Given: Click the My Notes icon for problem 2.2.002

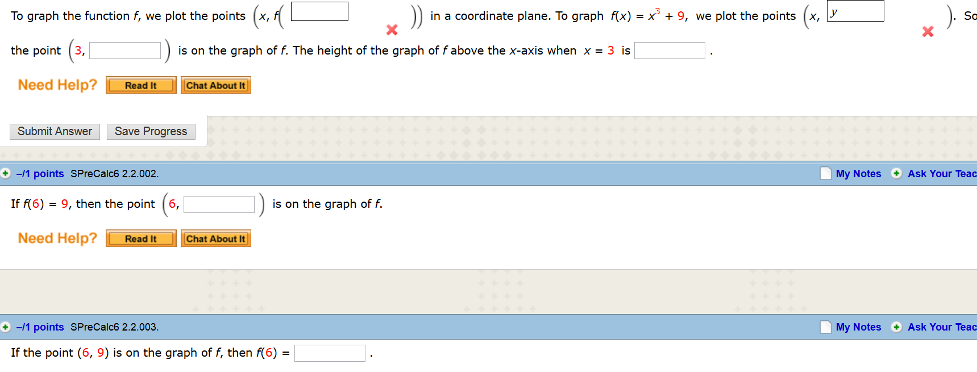Looking at the screenshot, I should 825,173.
